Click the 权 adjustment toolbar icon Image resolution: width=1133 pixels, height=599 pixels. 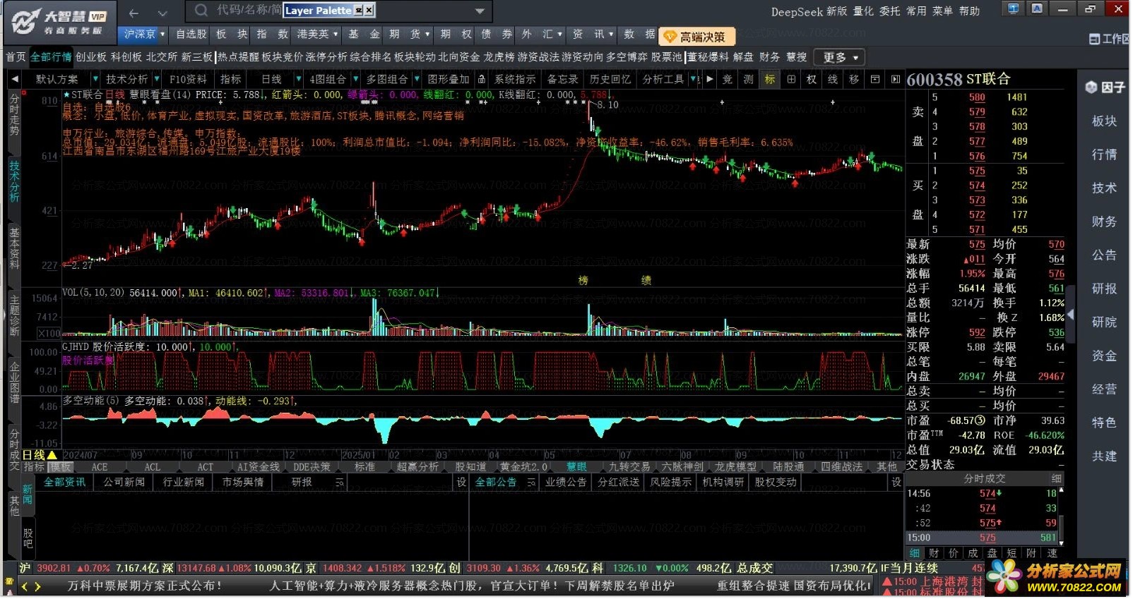[x=812, y=79]
